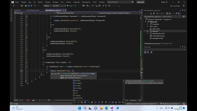Viewport: 197px width, 111px height.
Task: Click the Home icon in Solution Explorer toolbar
Action: (151, 14)
